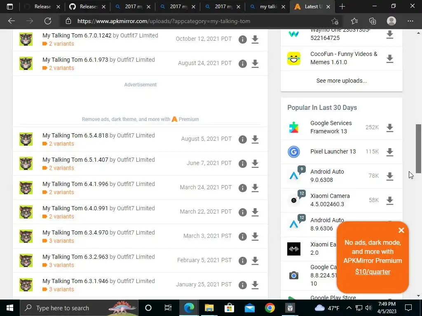Open the tab actions menu icon
The width and height of the screenshot is (422, 316).
pos(10,7)
